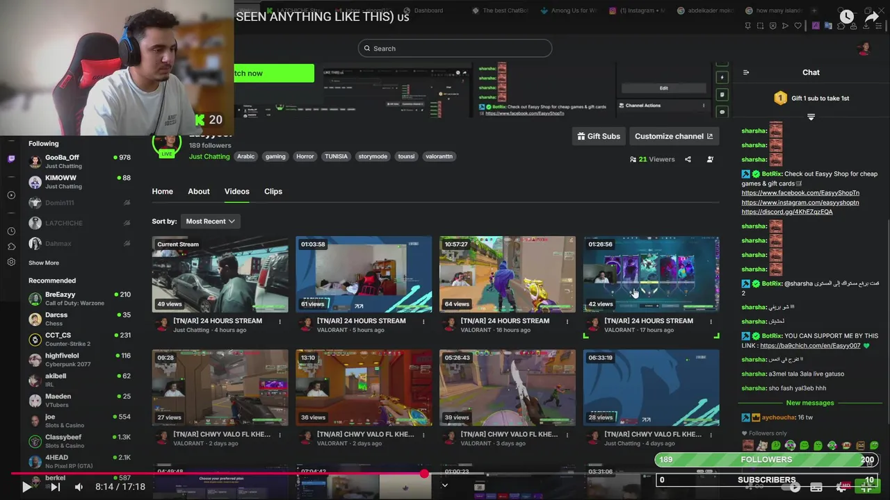Click the Gift Subs button
This screenshot has height=500, width=890.
point(599,136)
